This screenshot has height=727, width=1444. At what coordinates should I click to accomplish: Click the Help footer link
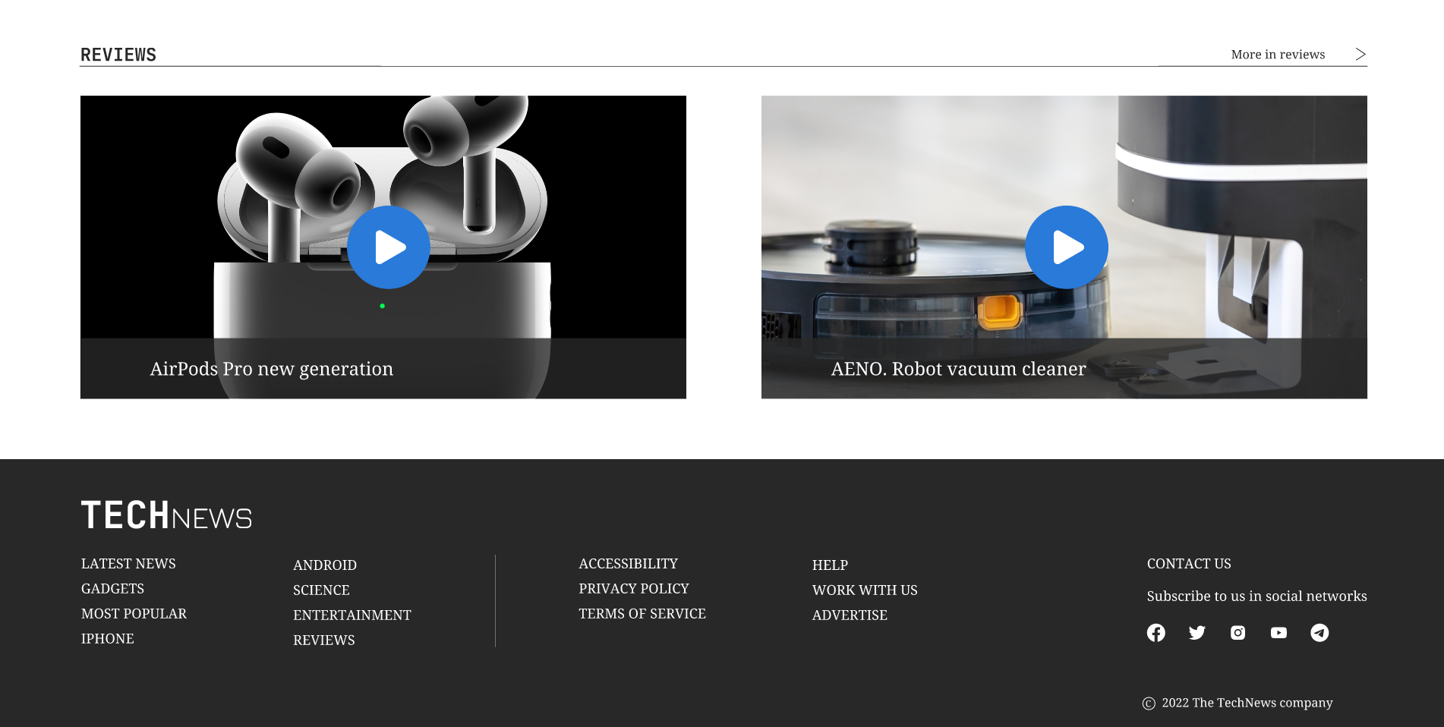830,565
